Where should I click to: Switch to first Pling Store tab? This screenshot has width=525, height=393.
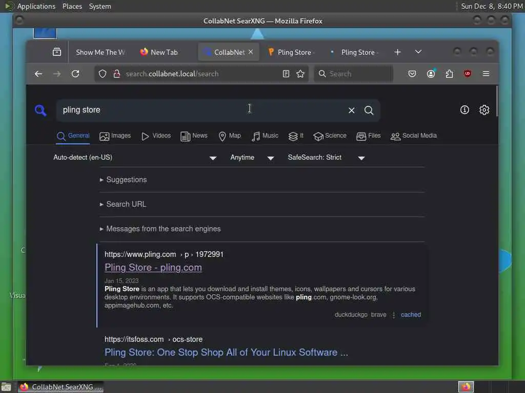point(291,52)
